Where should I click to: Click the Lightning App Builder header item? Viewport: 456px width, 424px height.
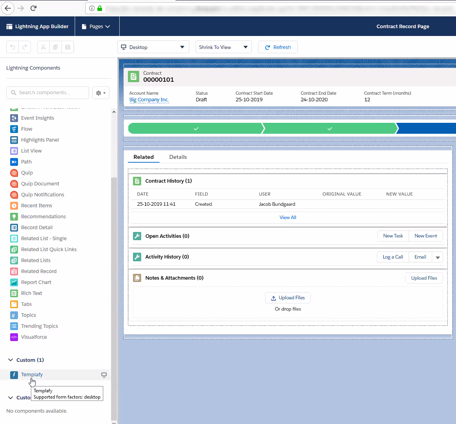(38, 27)
